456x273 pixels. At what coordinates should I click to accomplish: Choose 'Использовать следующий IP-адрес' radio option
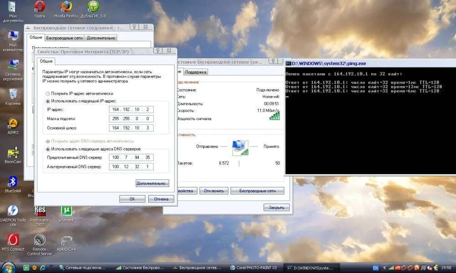[48, 101]
